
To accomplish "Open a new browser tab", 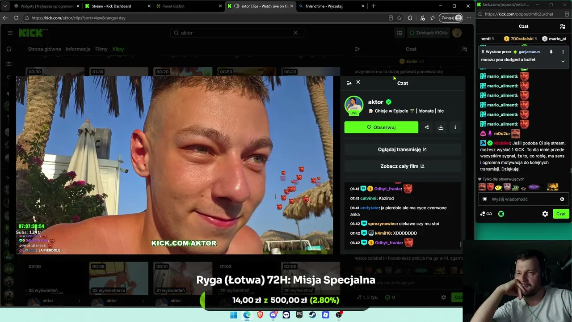I will click(x=374, y=6).
